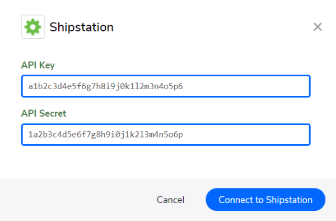Close the Shipstation dialog with the X
This screenshot has height=221, width=336.
(x=318, y=27)
